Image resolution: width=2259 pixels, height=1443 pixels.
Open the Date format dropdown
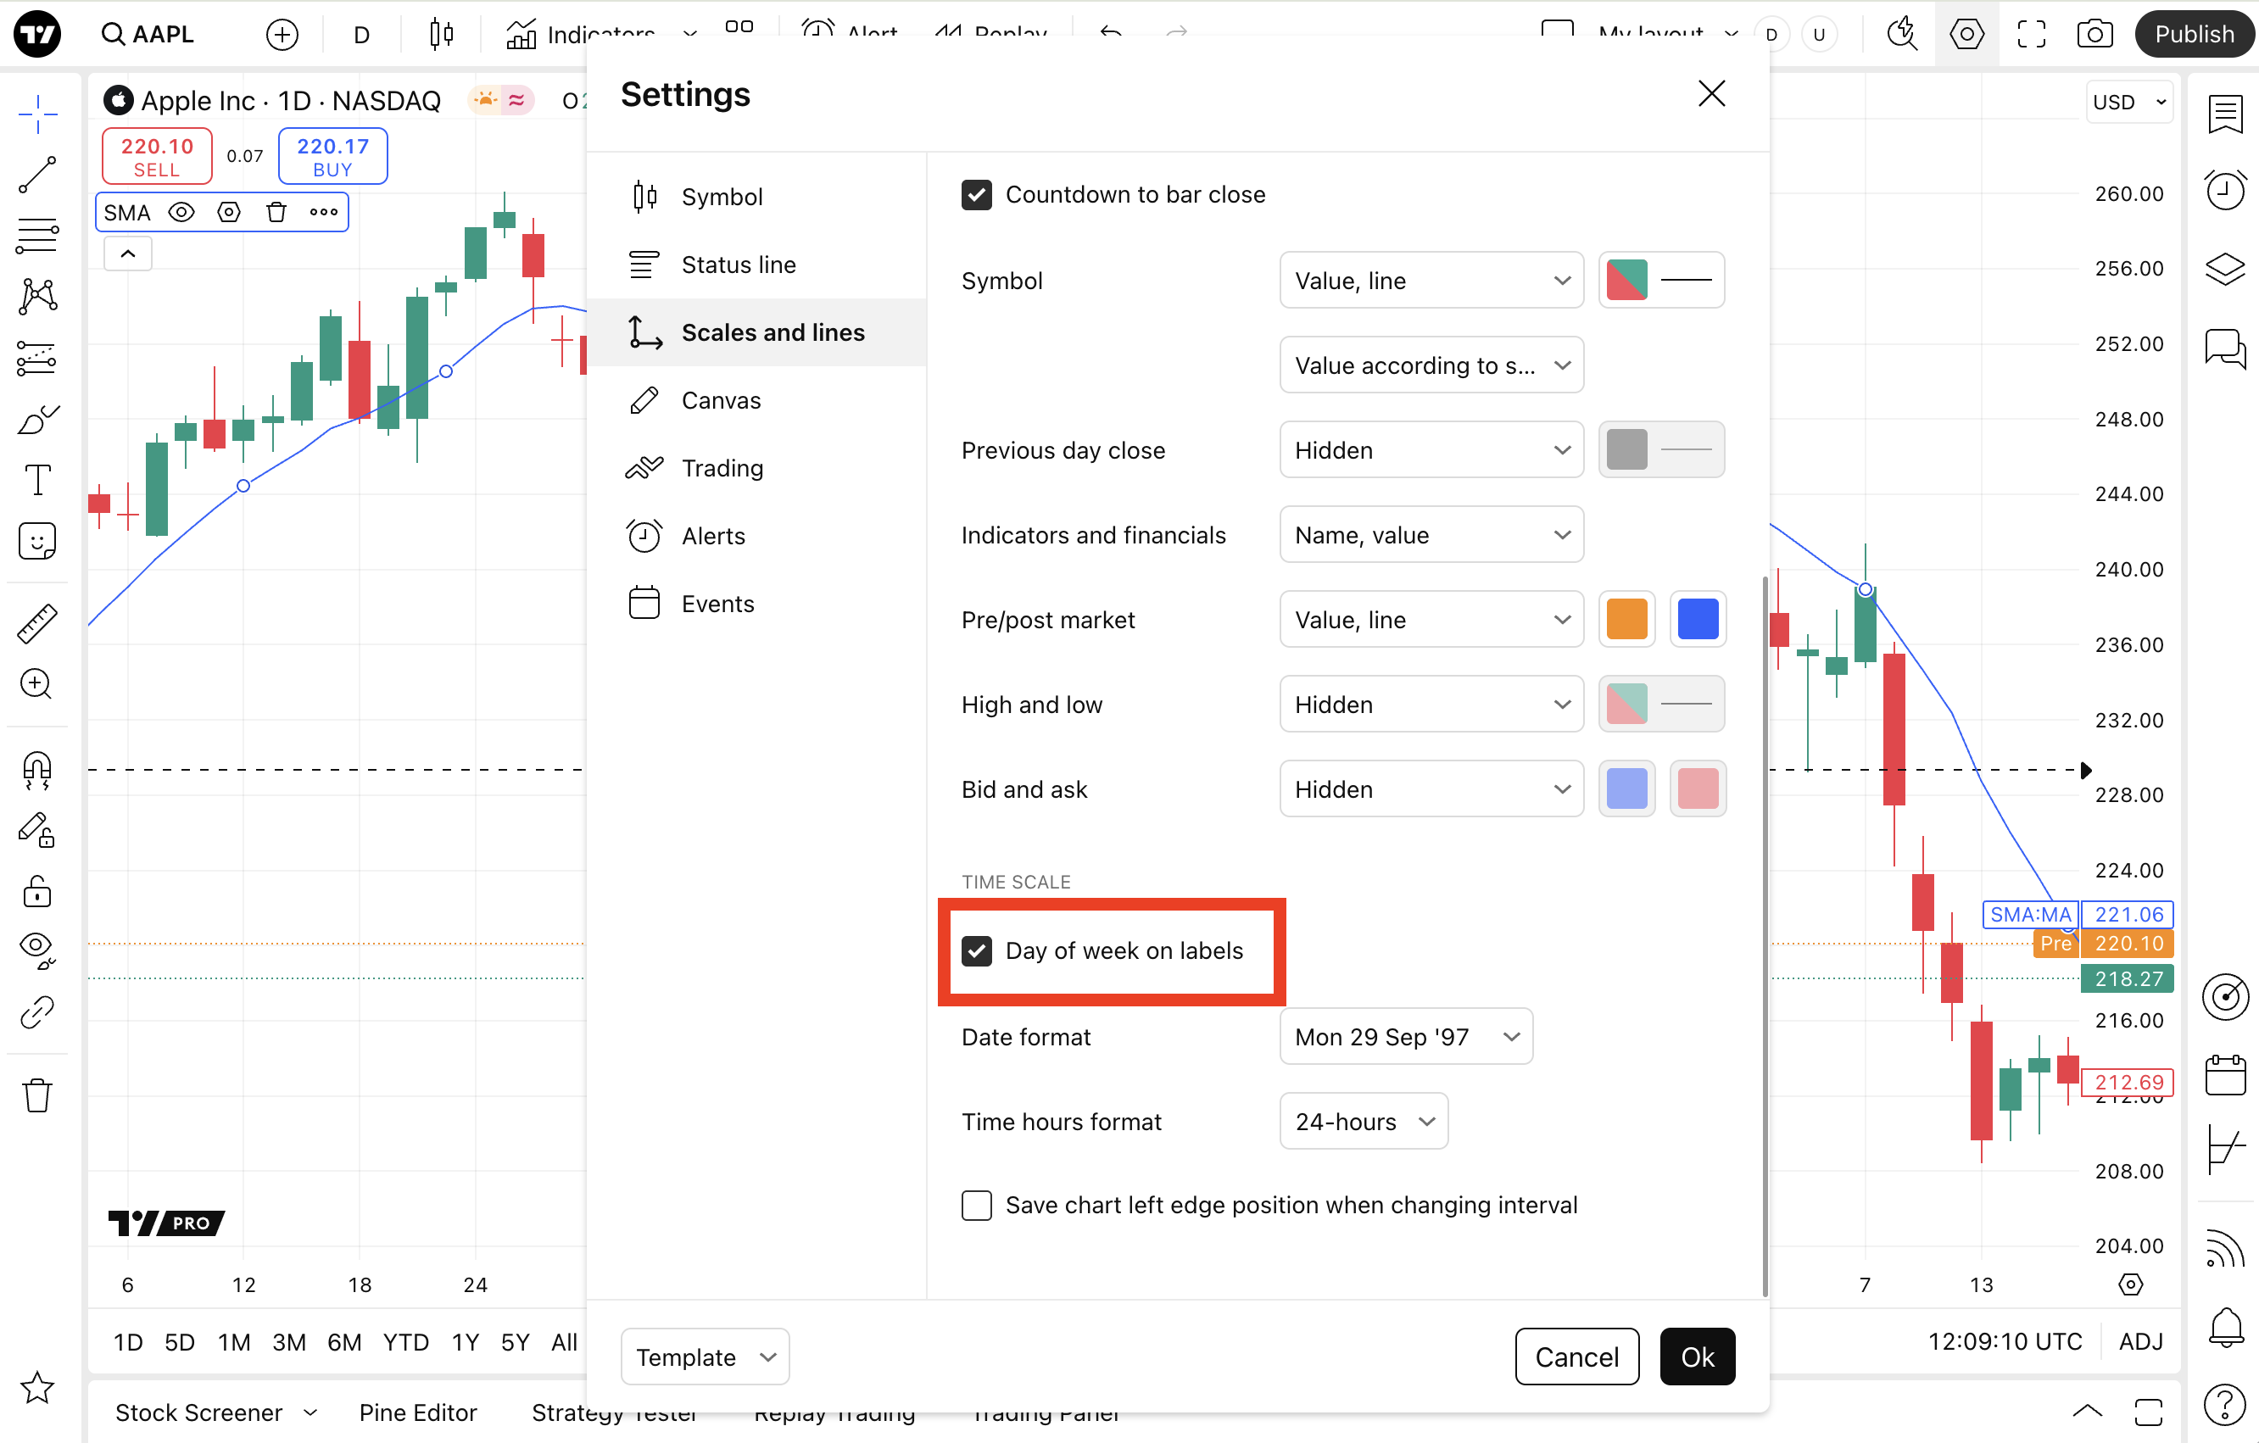(x=1405, y=1037)
